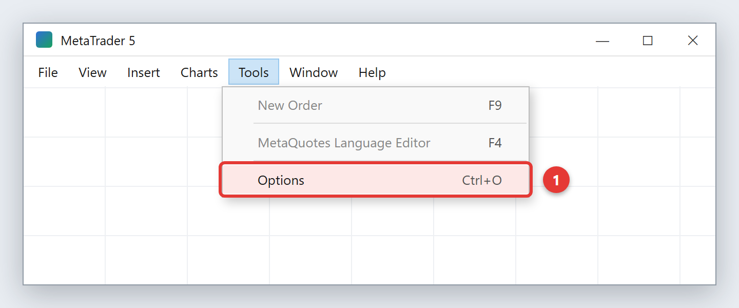Maximize the MetaTrader 5 window

tap(648, 41)
